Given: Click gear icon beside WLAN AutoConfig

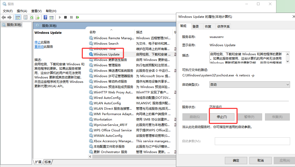Looking at the screenshot, I should pyautogui.click(x=91, y=103).
